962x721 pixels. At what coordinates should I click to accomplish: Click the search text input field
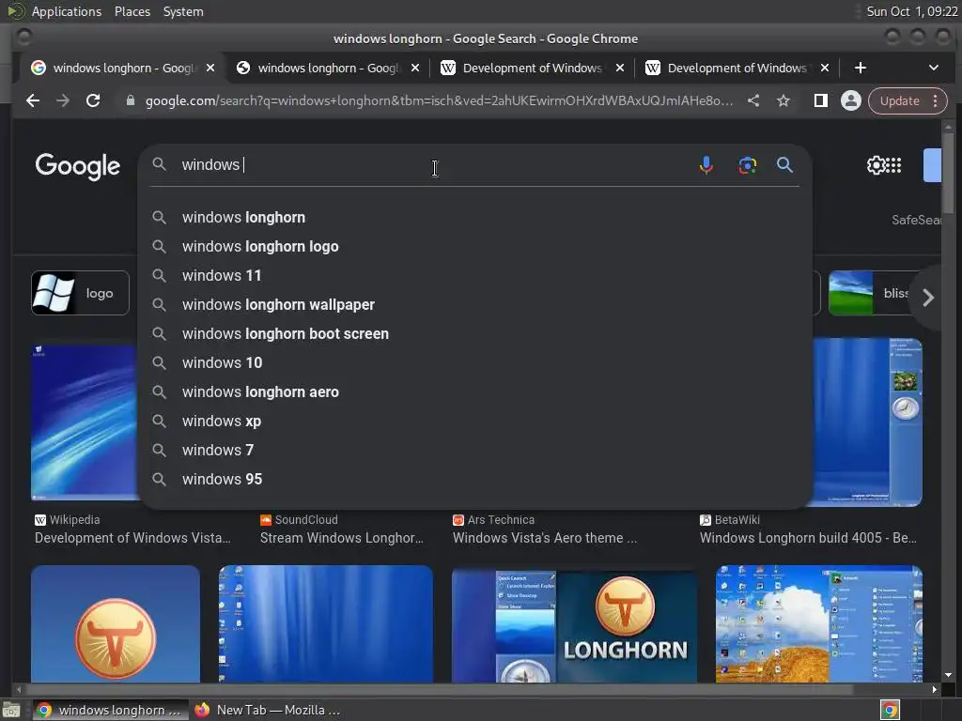click(x=436, y=165)
